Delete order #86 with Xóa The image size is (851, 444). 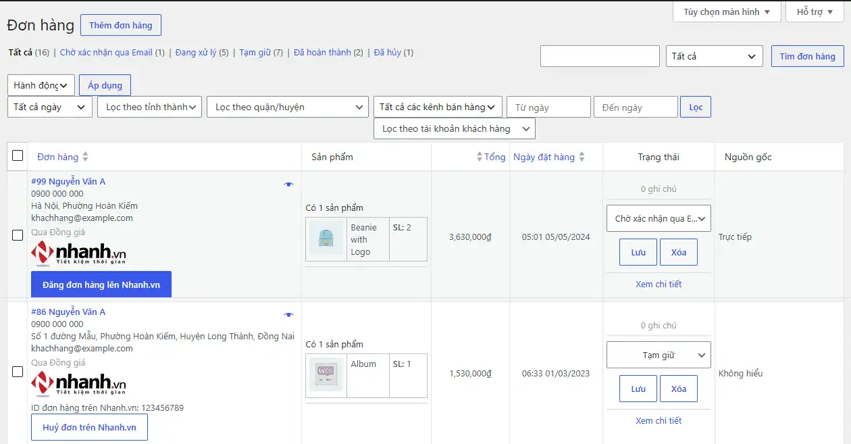pyautogui.click(x=679, y=389)
